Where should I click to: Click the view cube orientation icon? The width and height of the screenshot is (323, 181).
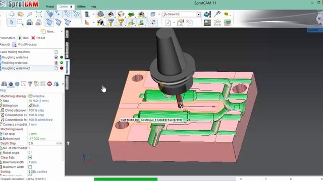(x=153, y=14)
